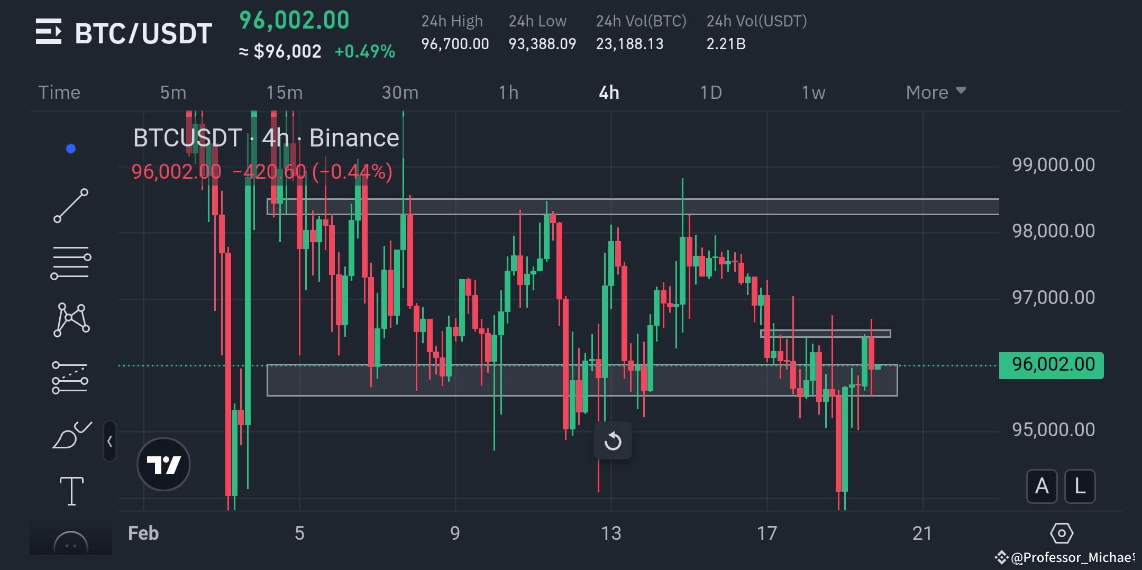Click the Time interval option
This screenshot has width=1142, height=570.
59,92
